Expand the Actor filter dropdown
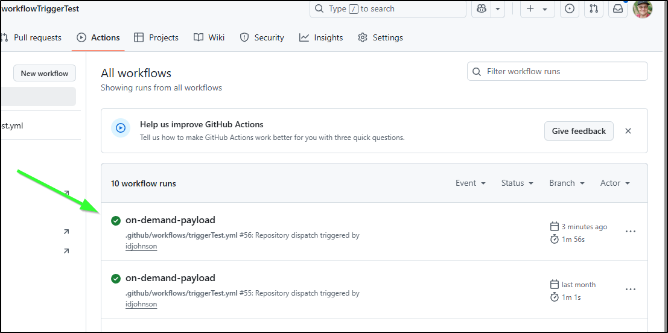The image size is (668, 333). 615,183
